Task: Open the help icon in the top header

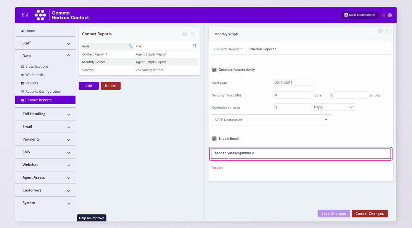Action: pyautogui.click(x=390, y=15)
